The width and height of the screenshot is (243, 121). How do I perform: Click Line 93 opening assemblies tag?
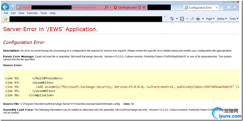tap(43, 82)
